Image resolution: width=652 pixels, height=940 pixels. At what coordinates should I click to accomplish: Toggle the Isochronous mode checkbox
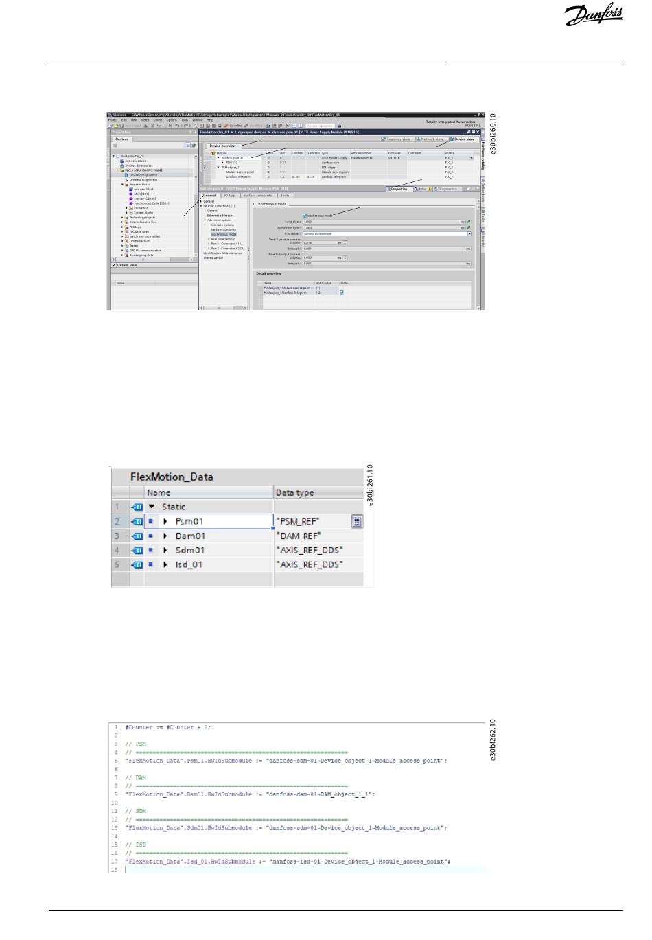(305, 215)
